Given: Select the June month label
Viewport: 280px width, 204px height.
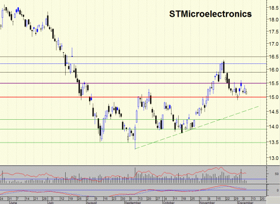Looking at the screenshot, I should tap(13, 202).
